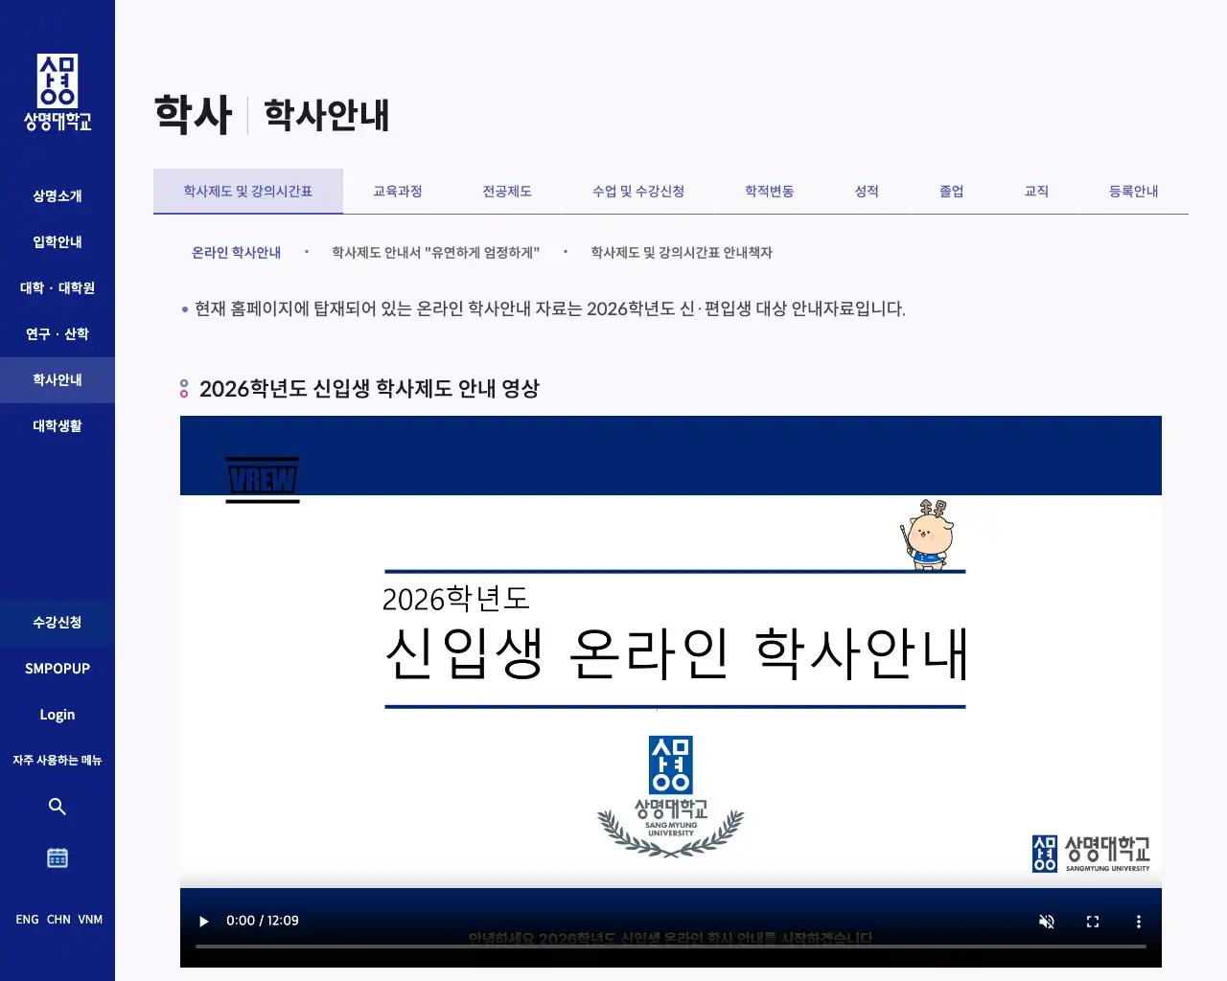Switch to the 전공제도 tab
The width and height of the screenshot is (1227, 981).
(x=507, y=192)
